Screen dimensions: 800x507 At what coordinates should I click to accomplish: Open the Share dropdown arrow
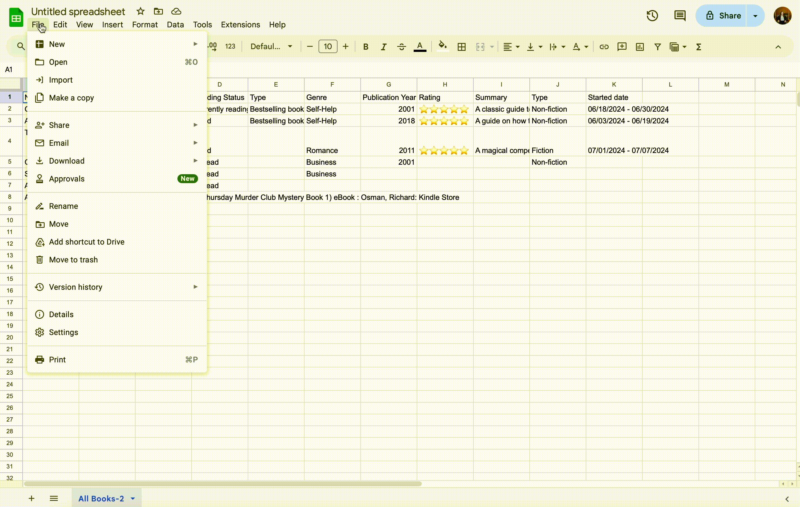click(755, 16)
